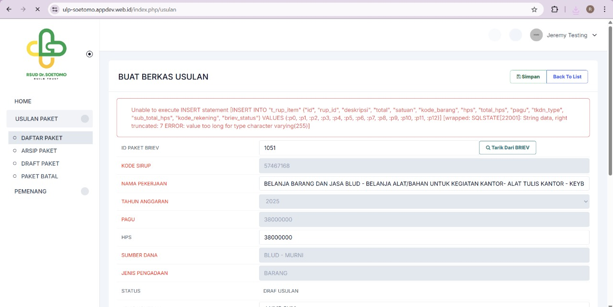
Task: Expand the Pemenang menu section
Action: tap(49, 191)
